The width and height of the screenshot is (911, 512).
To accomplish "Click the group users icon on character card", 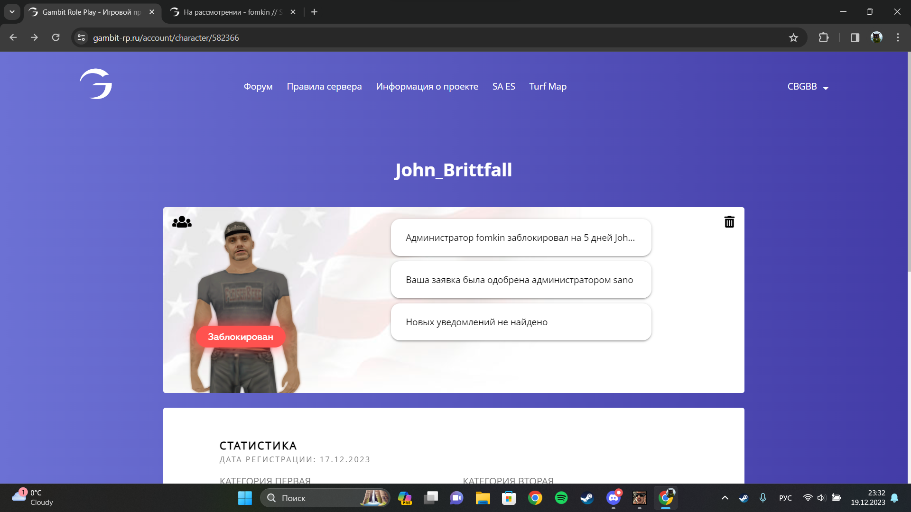I will point(182,222).
